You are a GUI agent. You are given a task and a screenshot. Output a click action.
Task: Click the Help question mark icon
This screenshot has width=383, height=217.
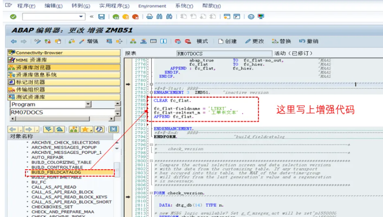[x=251, y=17]
